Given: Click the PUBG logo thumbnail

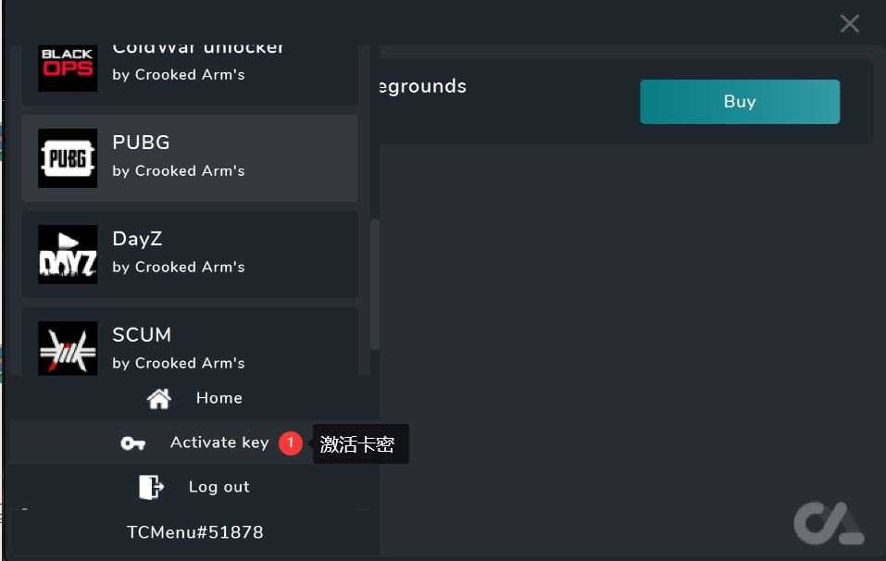Looking at the screenshot, I should [68, 158].
